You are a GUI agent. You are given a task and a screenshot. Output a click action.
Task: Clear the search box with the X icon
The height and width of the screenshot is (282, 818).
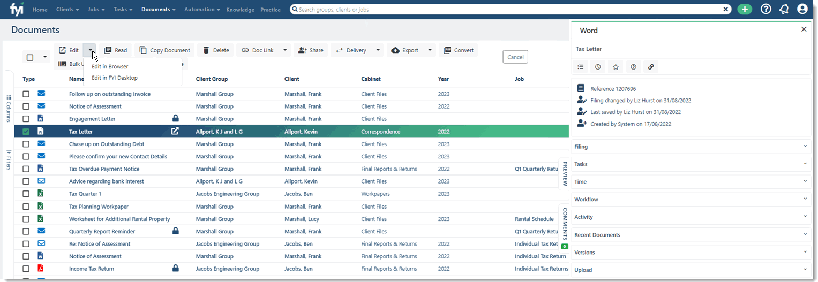[726, 9]
